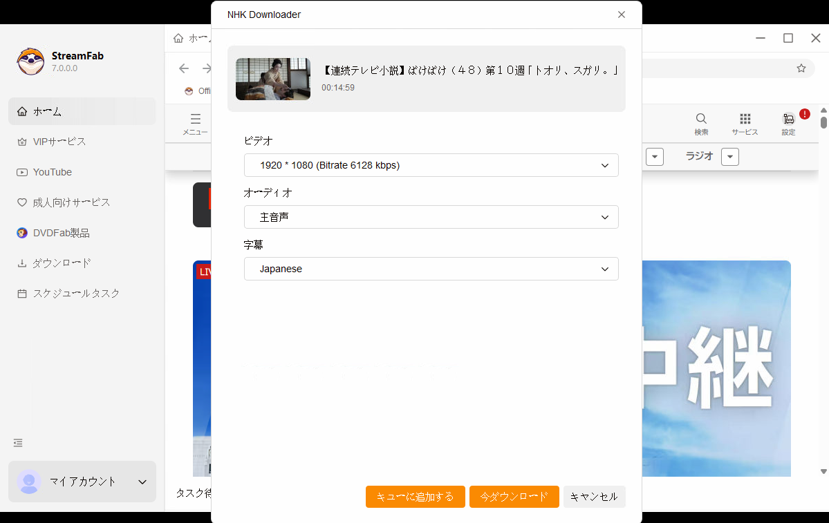Image resolution: width=829 pixels, height=523 pixels.
Task: Select YouTube in the sidebar
Action: coord(53,172)
